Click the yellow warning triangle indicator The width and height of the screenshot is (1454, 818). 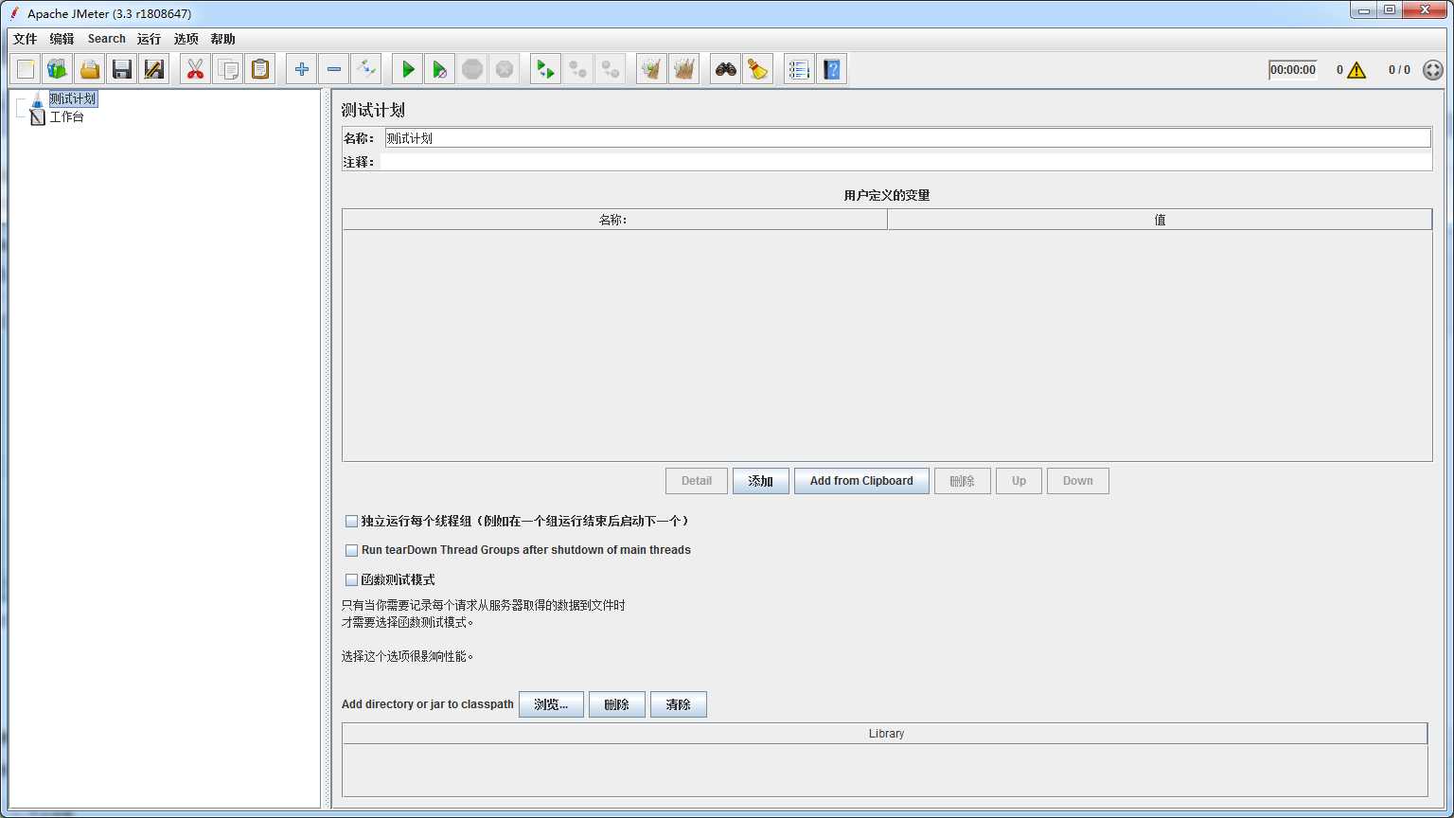[x=1356, y=70]
